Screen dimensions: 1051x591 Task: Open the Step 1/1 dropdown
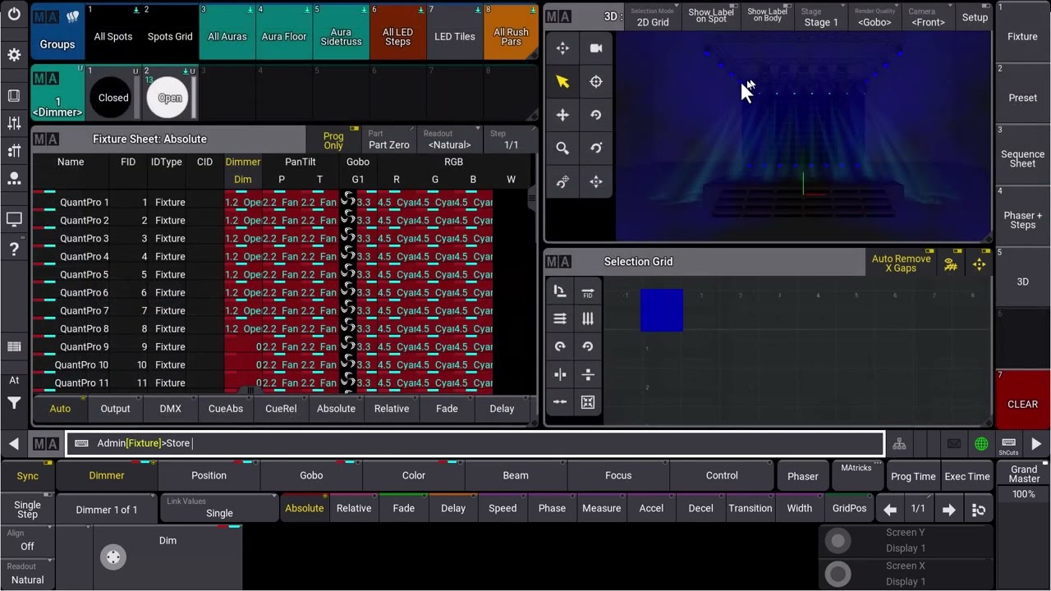pyautogui.click(x=511, y=140)
